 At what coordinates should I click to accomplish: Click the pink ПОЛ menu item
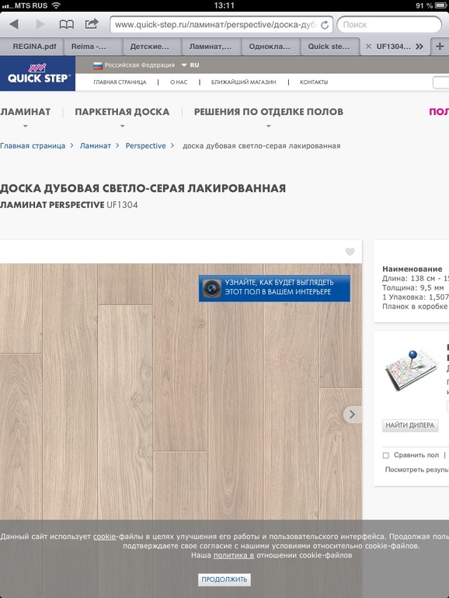(x=439, y=112)
